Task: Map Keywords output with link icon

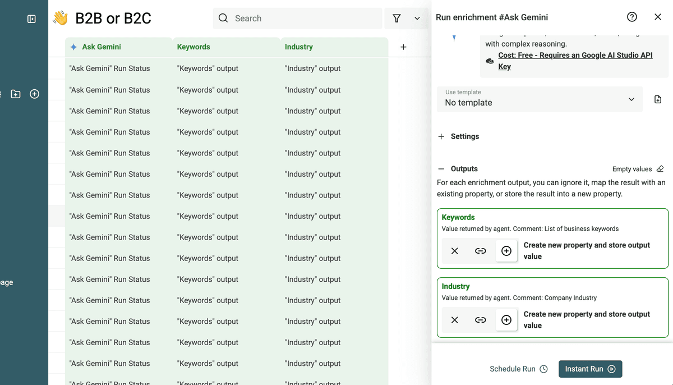Action: pyautogui.click(x=481, y=251)
